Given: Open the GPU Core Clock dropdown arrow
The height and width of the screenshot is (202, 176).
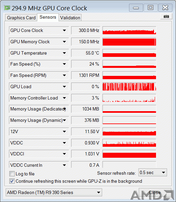Looking at the screenshot, I should (x=64, y=30).
